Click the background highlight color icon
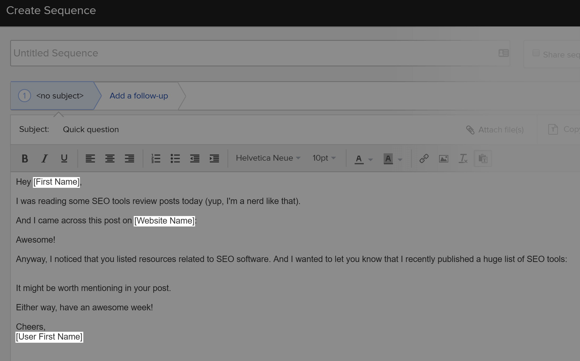Viewport: 580px width, 361px height. coord(388,159)
